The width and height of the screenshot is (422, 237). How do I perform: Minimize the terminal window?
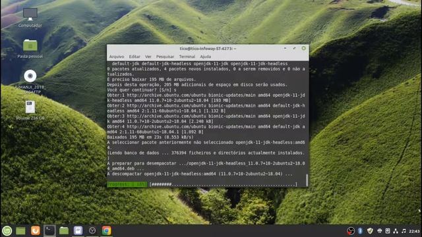click(285, 48)
